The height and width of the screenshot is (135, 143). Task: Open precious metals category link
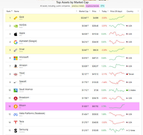78,6
